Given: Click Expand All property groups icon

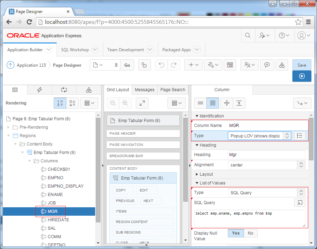Looking at the screenshot, I should pos(239,103).
